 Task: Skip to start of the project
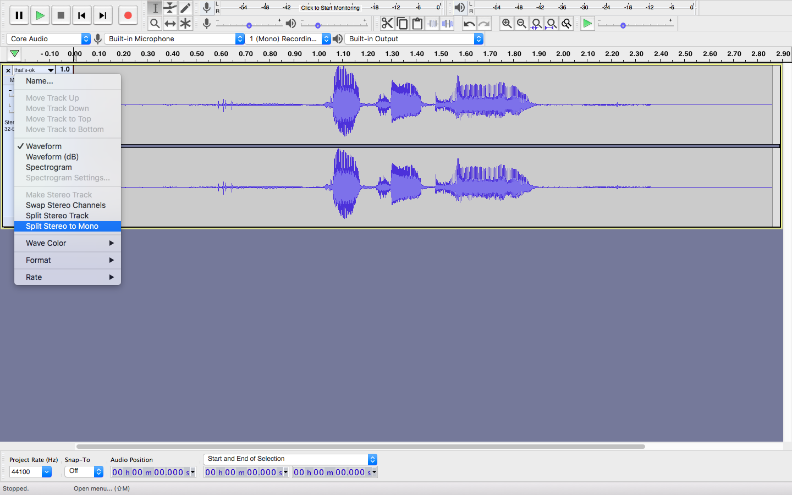pos(82,15)
